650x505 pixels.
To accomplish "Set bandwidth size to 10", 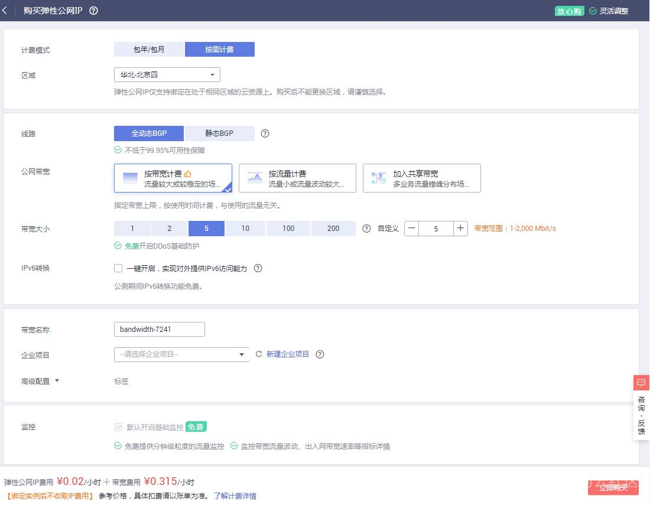I will (245, 229).
